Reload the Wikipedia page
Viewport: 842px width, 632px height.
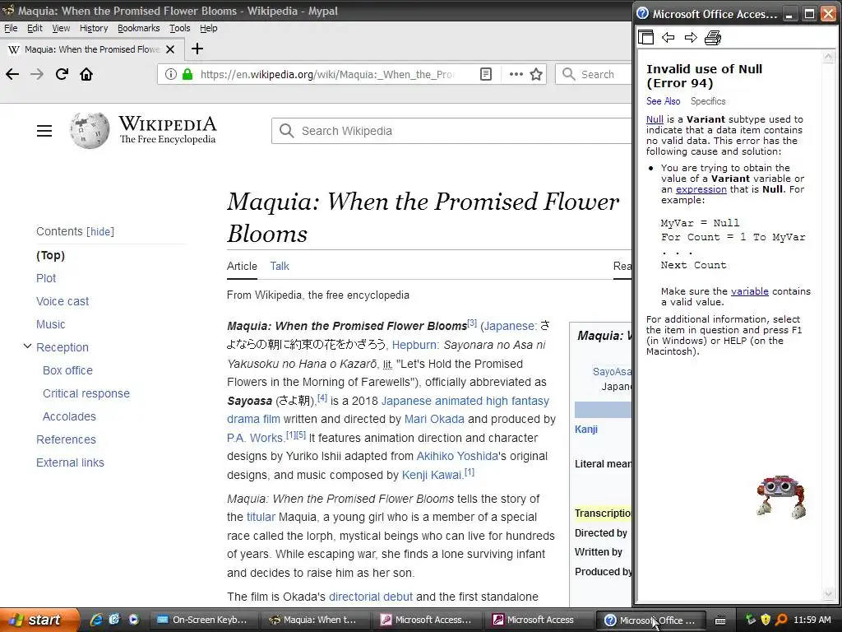tap(62, 74)
